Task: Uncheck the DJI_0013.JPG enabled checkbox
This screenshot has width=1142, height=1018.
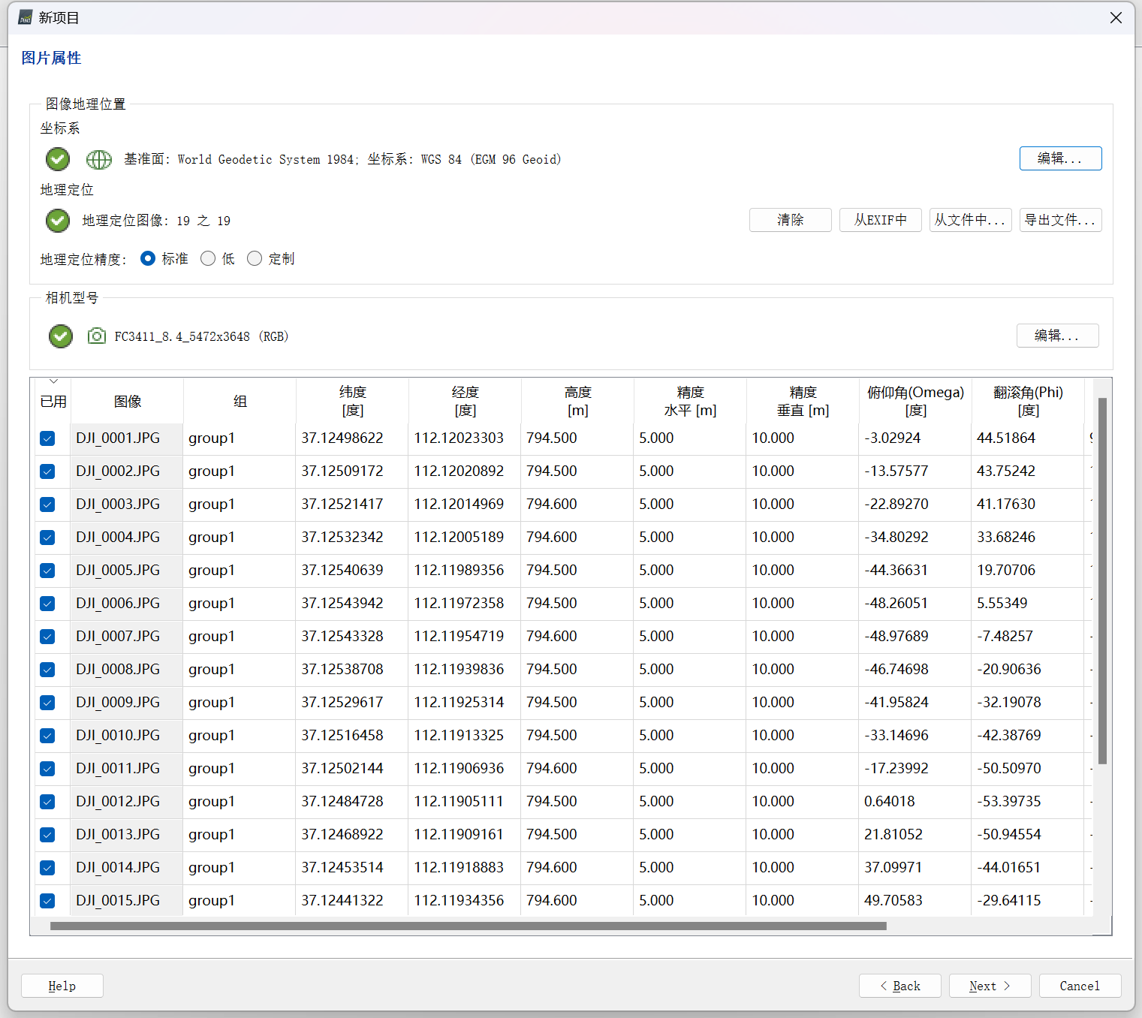Action: click(47, 835)
